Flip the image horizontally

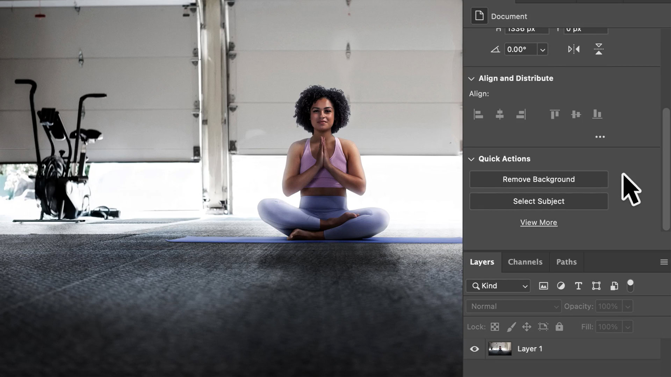[573, 49]
